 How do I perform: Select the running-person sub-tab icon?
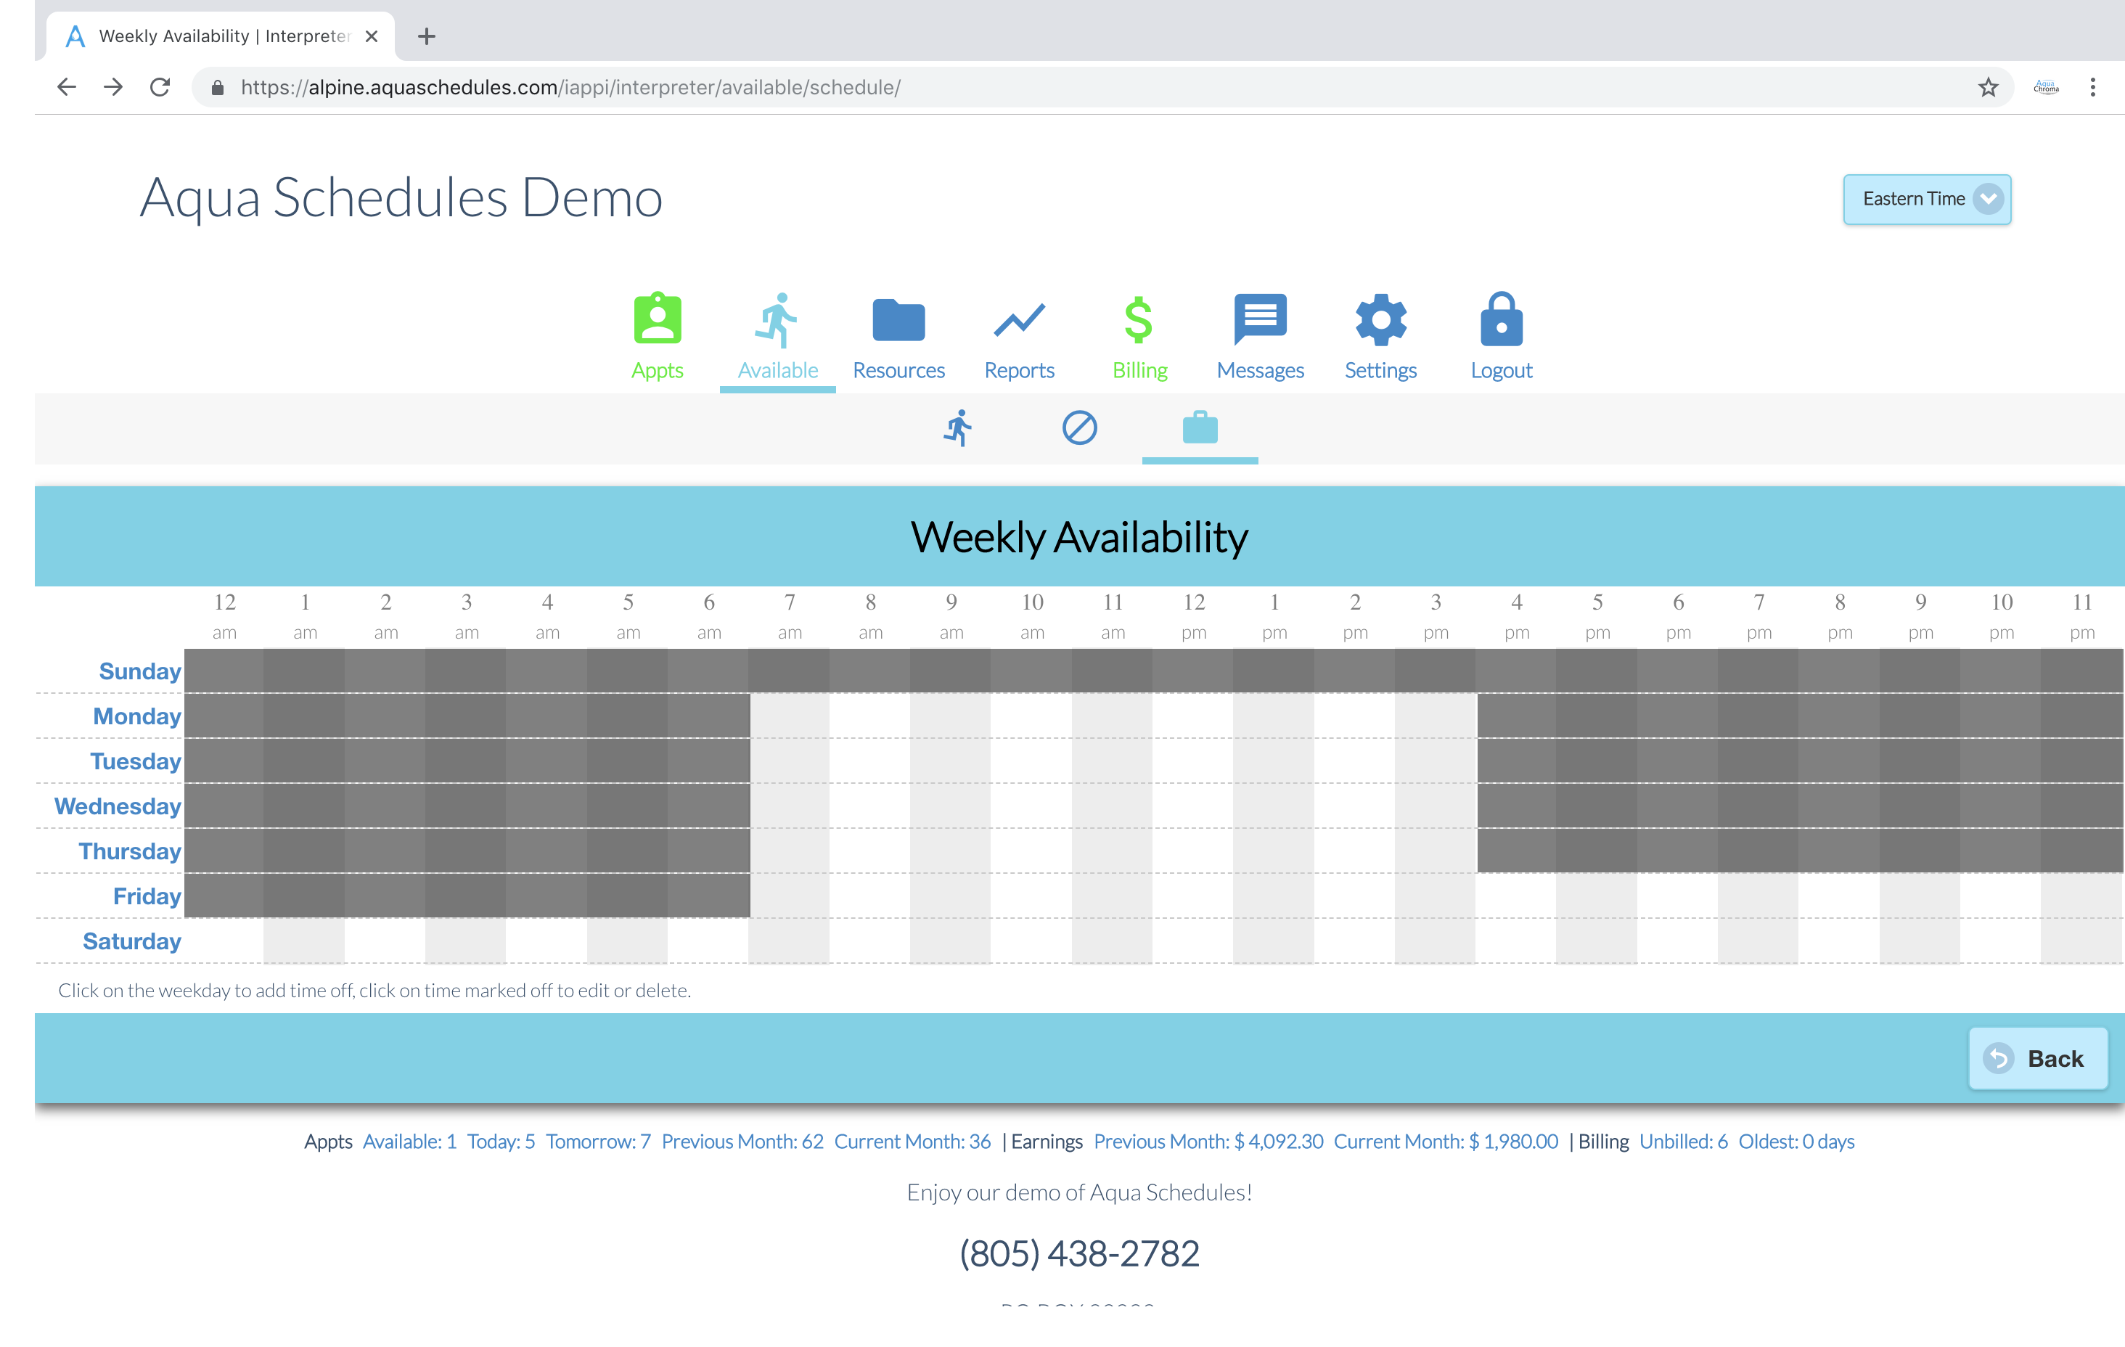tap(959, 428)
